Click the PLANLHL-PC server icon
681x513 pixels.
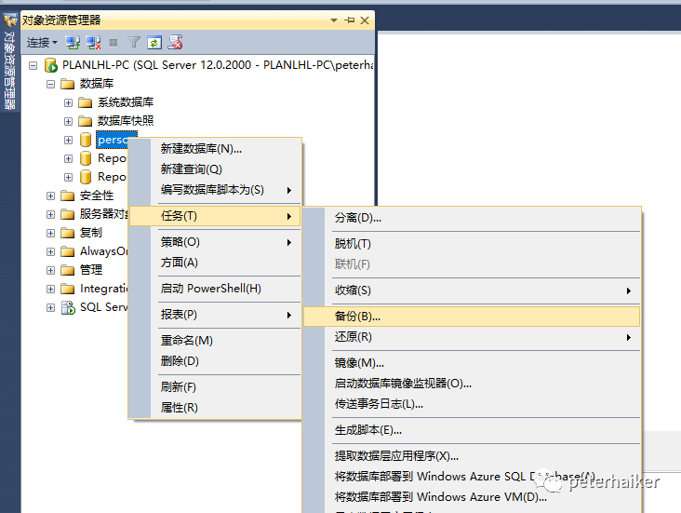[51, 65]
